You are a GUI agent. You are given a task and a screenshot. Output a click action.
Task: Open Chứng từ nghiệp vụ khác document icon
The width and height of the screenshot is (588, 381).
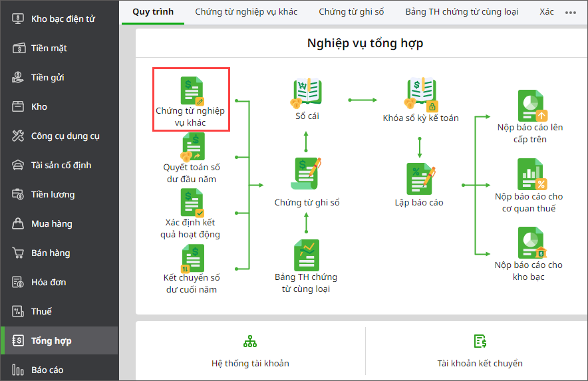[x=192, y=90]
